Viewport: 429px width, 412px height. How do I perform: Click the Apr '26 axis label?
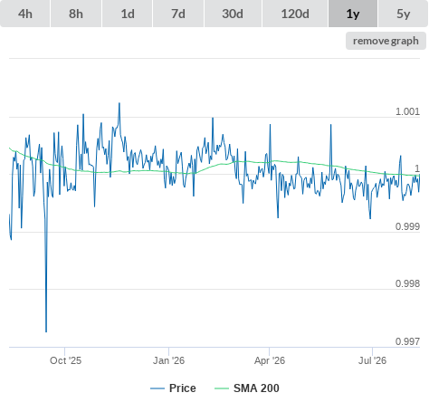[270, 360]
